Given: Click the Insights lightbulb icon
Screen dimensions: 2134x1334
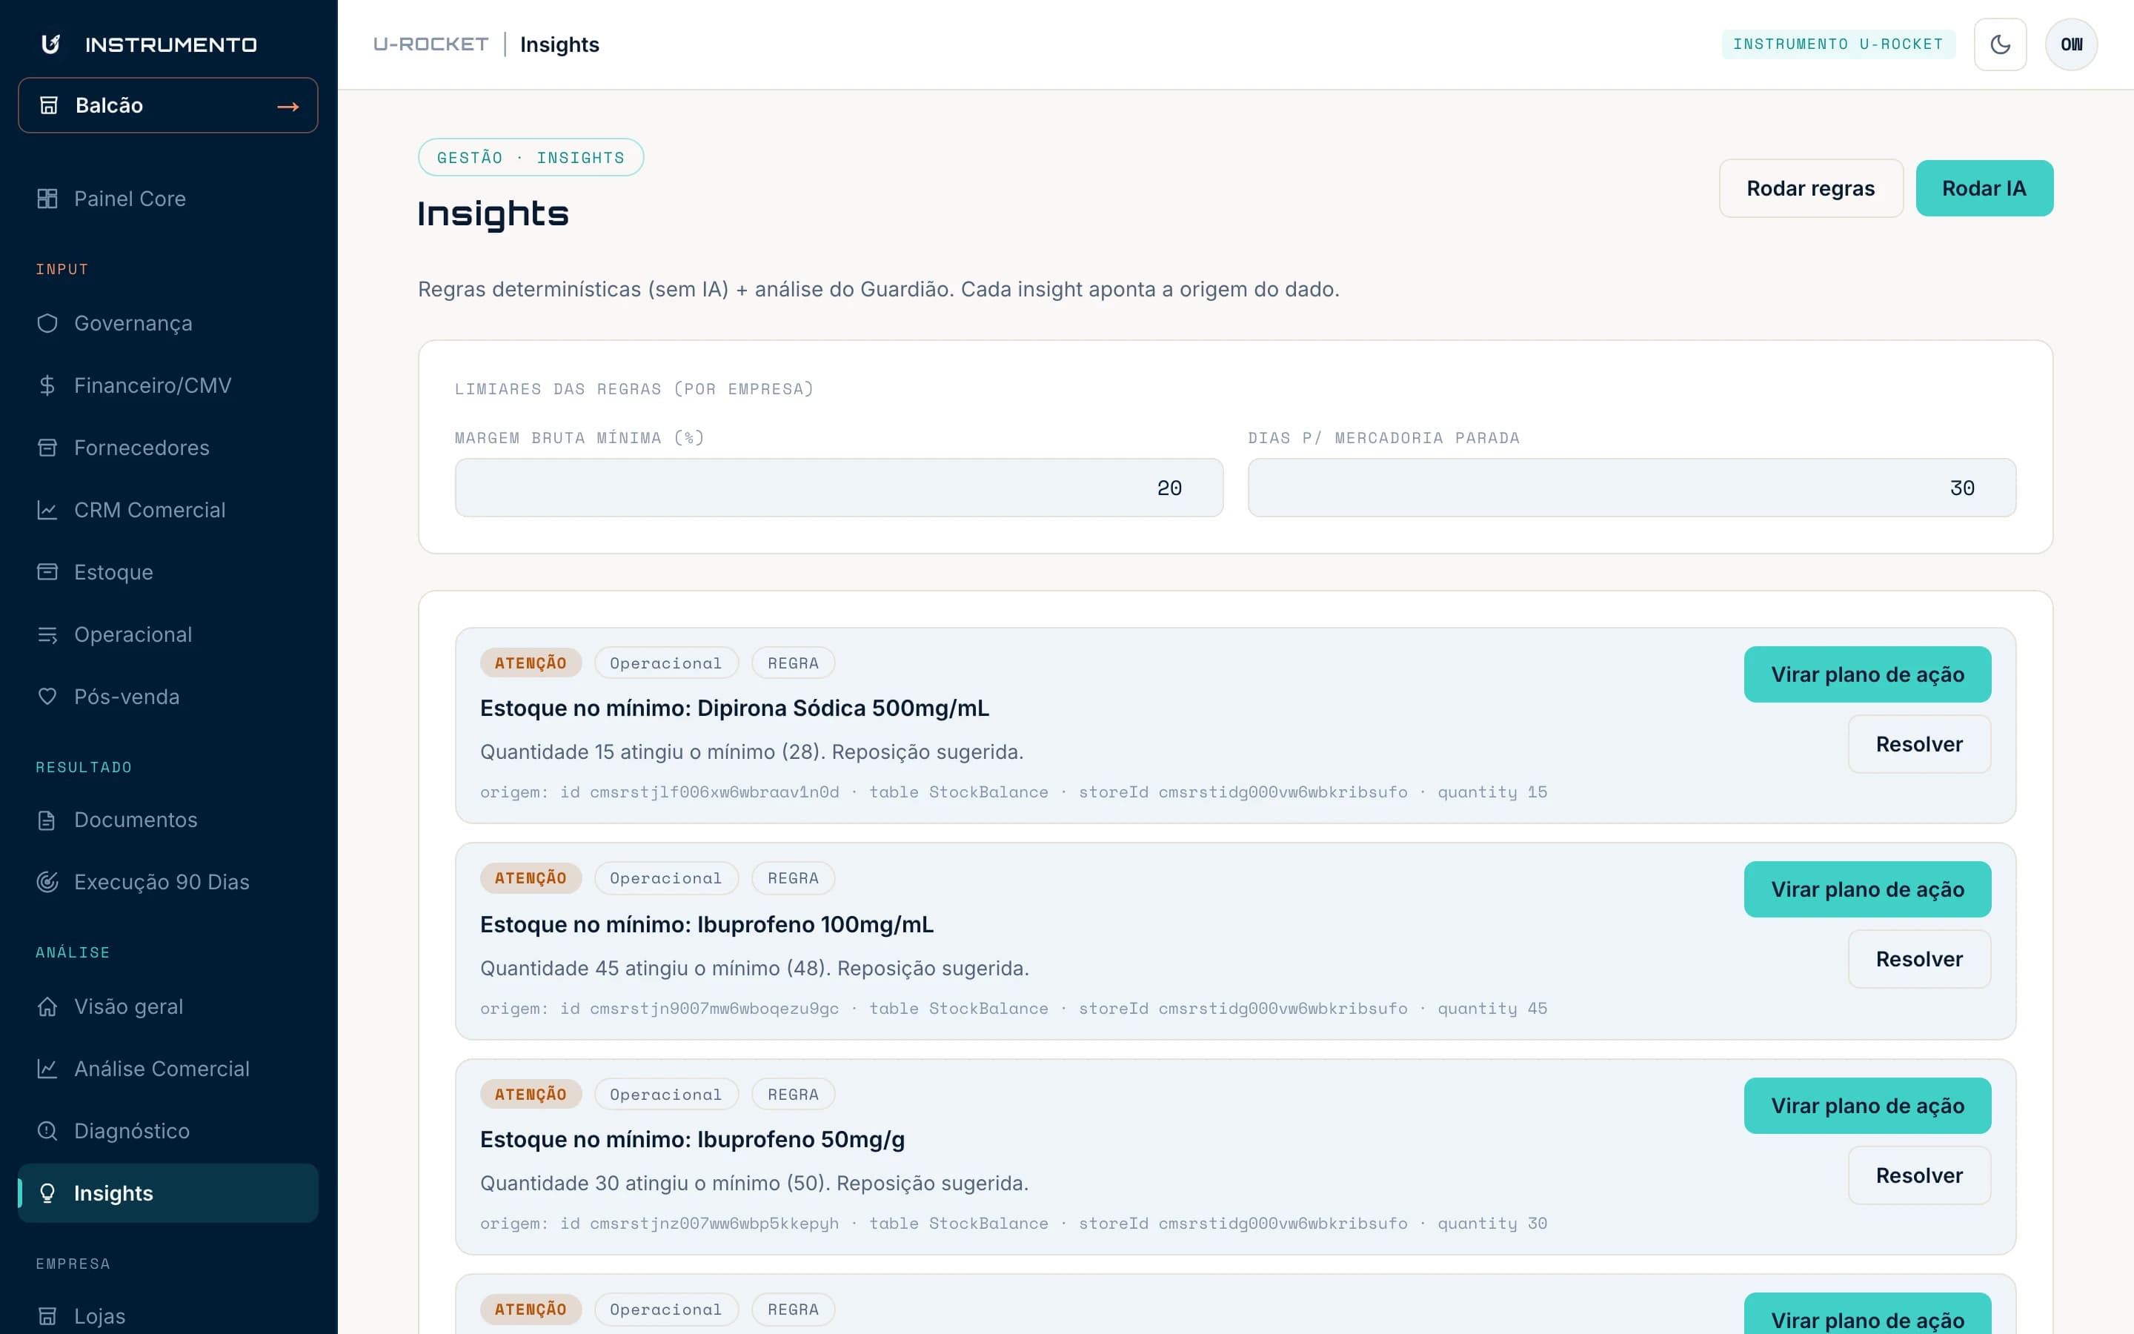Looking at the screenshot, I should (x=47, y=1193).
